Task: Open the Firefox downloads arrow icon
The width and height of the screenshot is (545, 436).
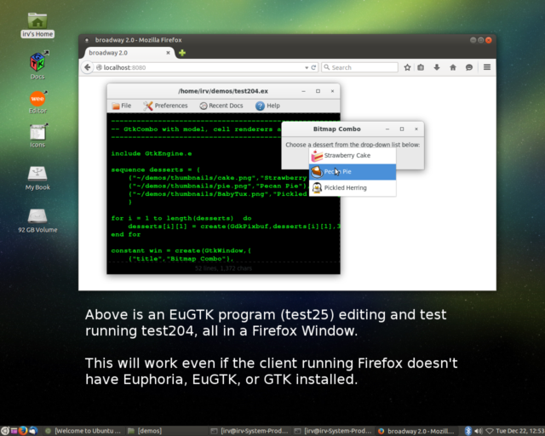Action: 437,67
